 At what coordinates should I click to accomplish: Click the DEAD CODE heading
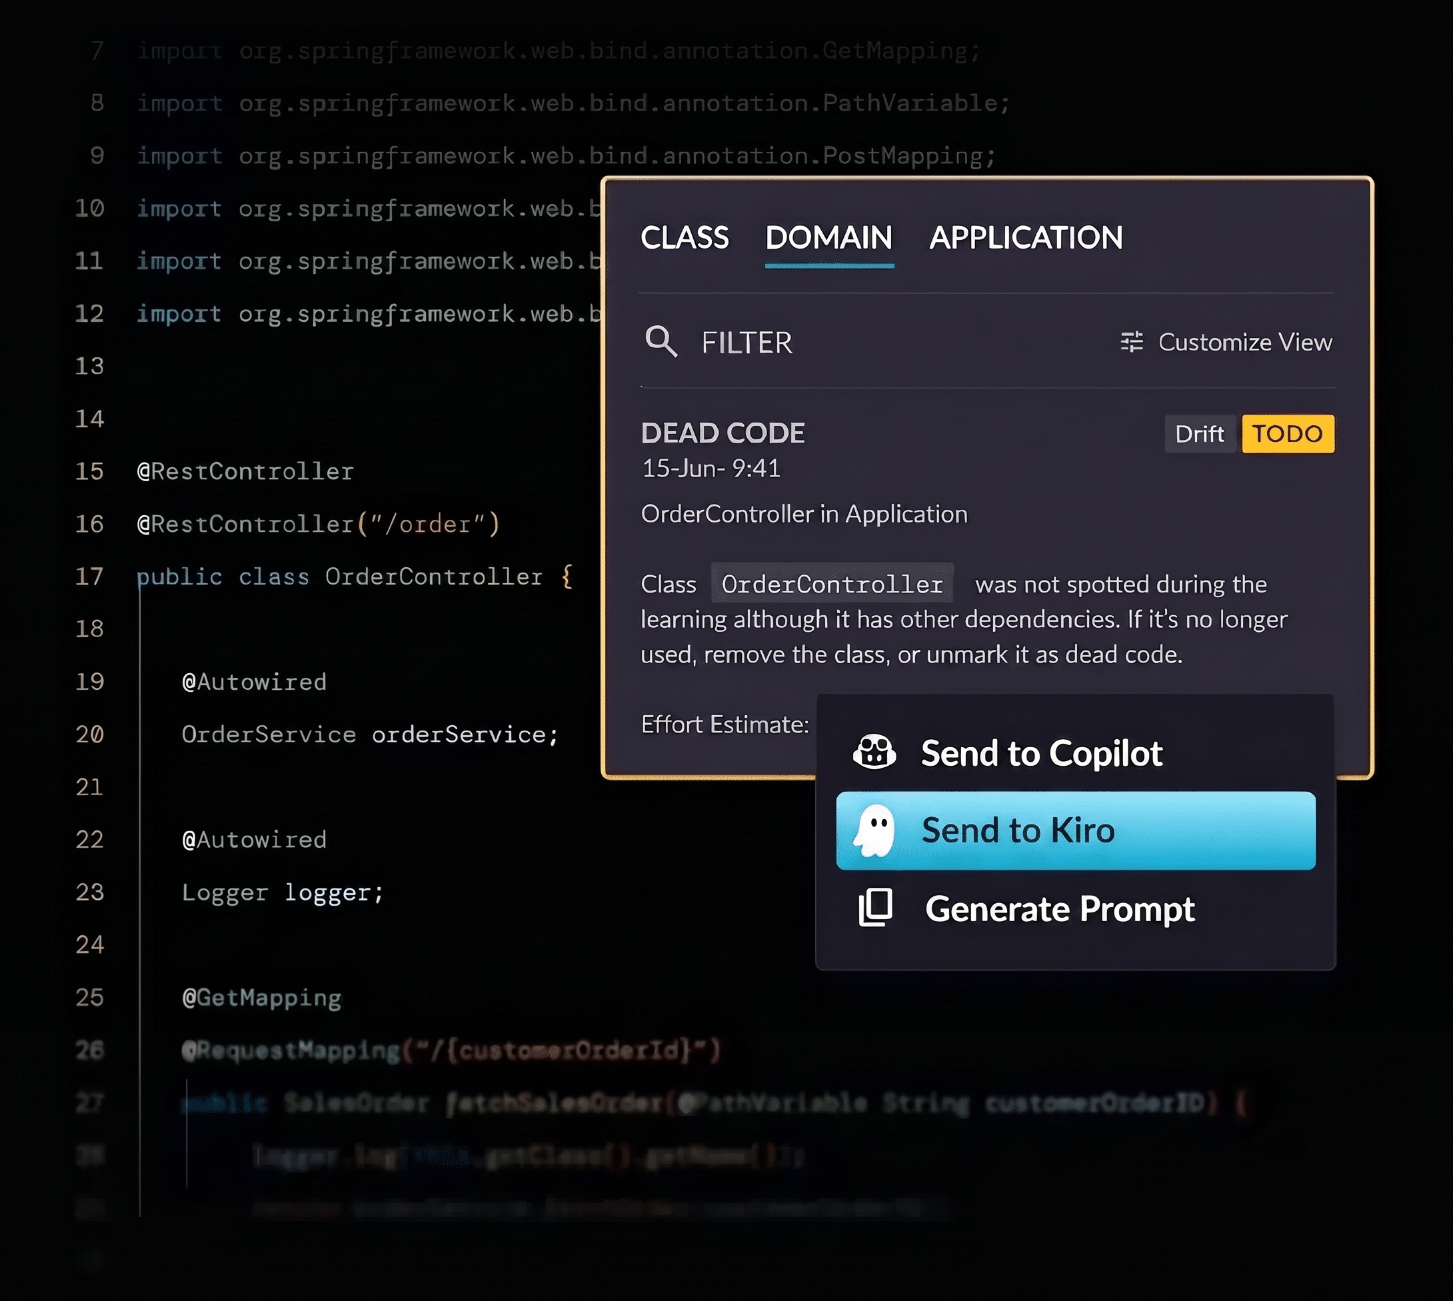(x=723, y=433)
